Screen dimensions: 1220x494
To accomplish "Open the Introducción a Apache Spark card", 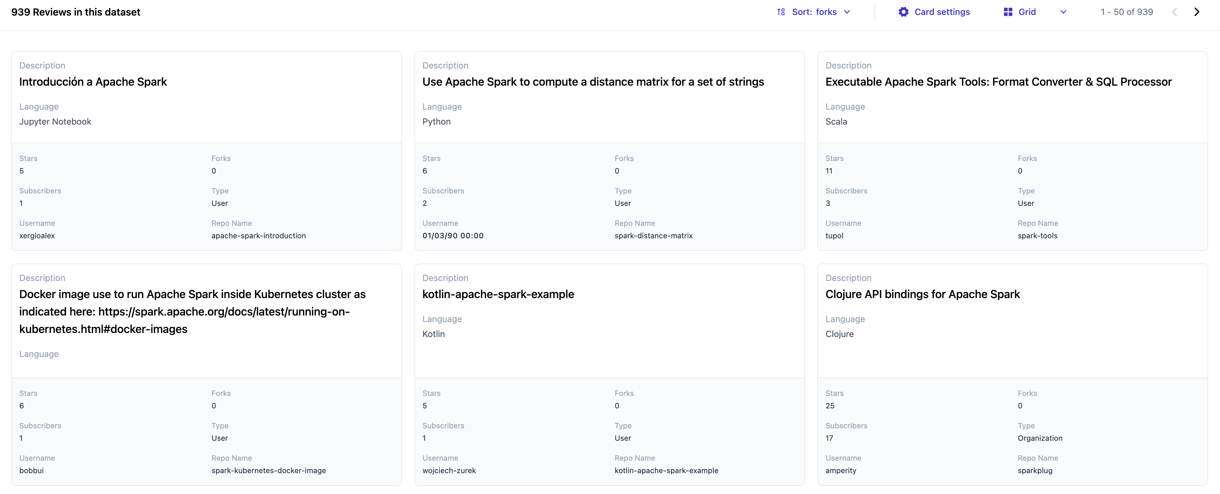I will point(93,82).
